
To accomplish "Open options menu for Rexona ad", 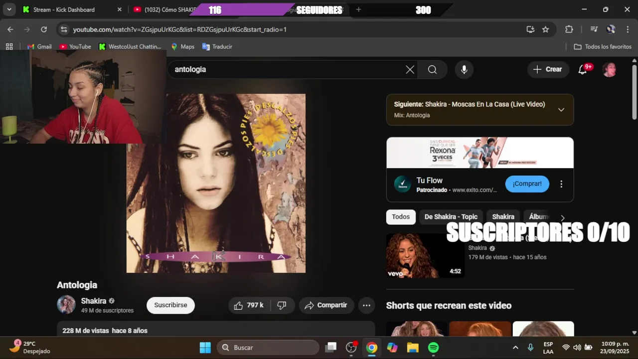I will click(561, 184).
